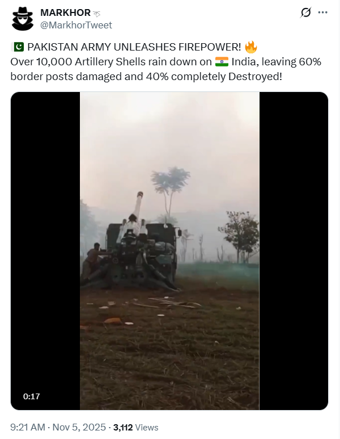Click the PAKISTAN ARMY UNLEASHES FIREPOWER headline text

point(134,47)
